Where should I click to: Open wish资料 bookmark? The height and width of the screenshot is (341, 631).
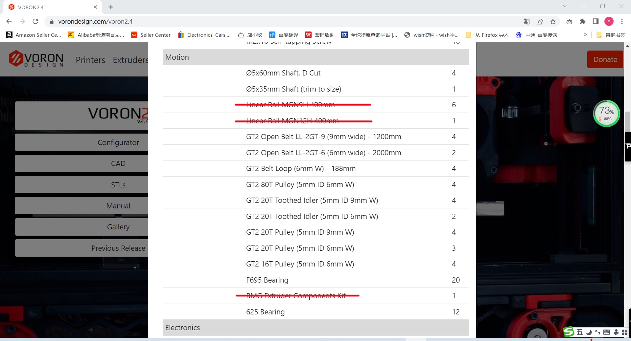[x=432, y=35]
